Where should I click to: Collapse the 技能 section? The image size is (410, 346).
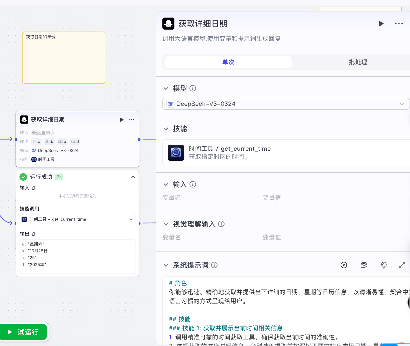point(166,129)
